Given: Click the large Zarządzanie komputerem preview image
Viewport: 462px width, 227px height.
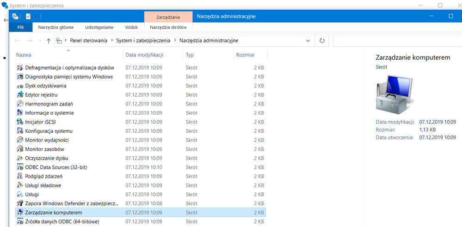Looking at the screenshot, I should pyautogui.click(x=394, y=94).
